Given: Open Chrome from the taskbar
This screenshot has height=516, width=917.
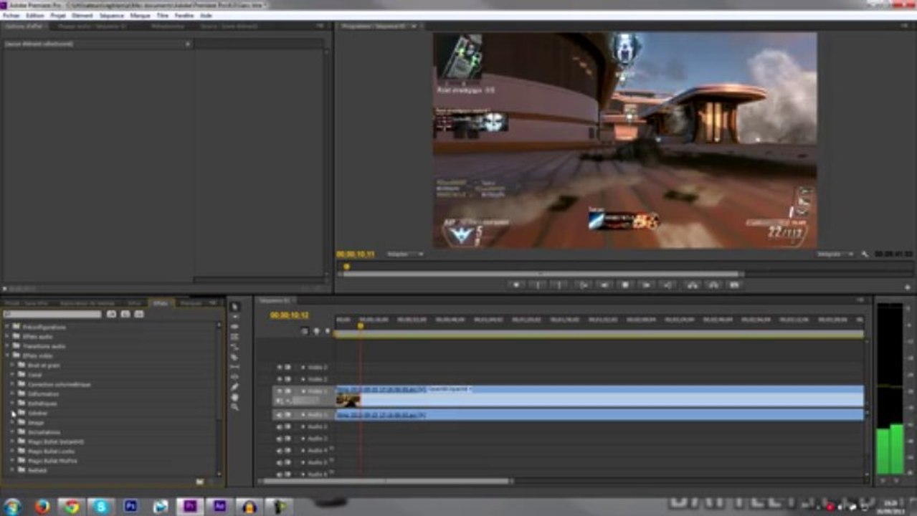Looking at the screenshot, I should 71,507.
